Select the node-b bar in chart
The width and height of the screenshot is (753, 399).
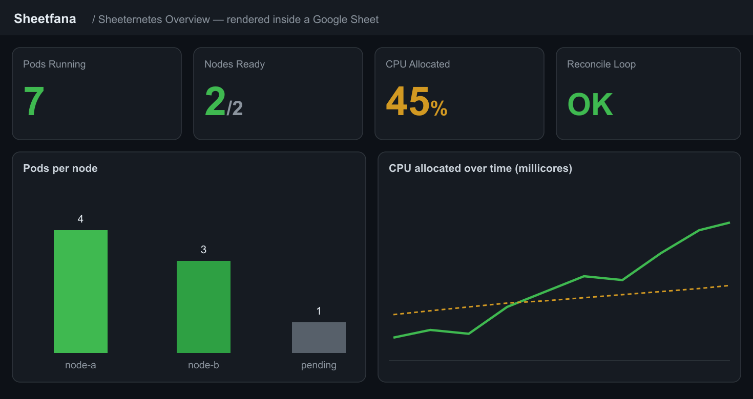click(x=203, y=307)
